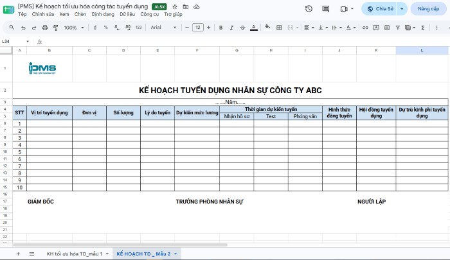Click the Chia Sẻ share button
The height and width of the screenshot is (260, 450).
tap(380, 9)
